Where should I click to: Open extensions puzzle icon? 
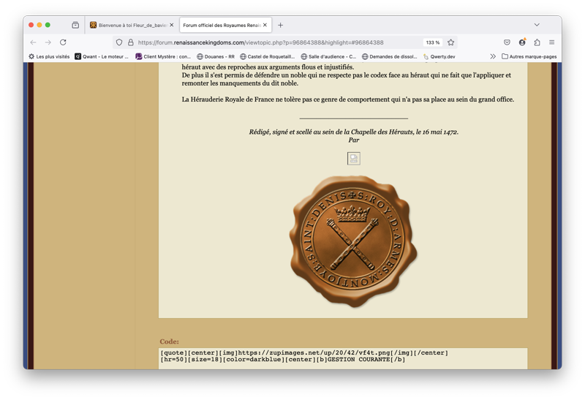(537, 42)
